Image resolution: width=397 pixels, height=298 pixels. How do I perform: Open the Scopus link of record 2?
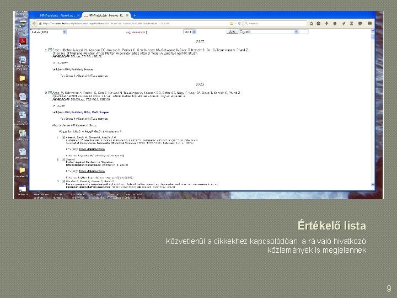tap(104, 112)
